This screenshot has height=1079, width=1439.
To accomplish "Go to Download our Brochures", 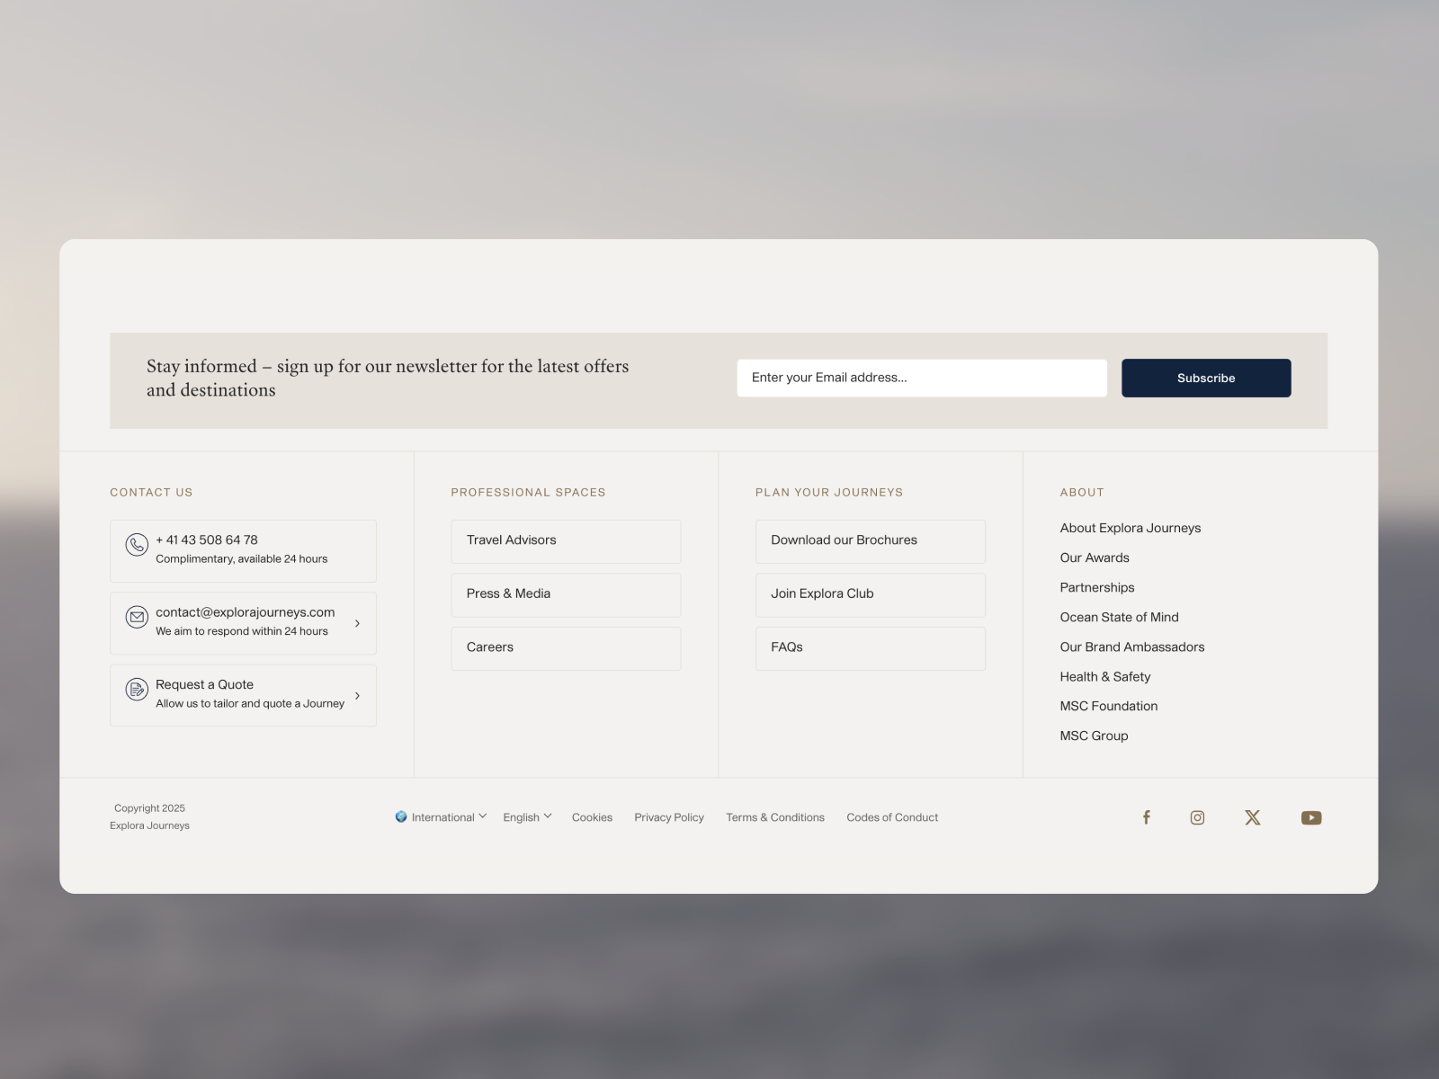I will [869, 540].
